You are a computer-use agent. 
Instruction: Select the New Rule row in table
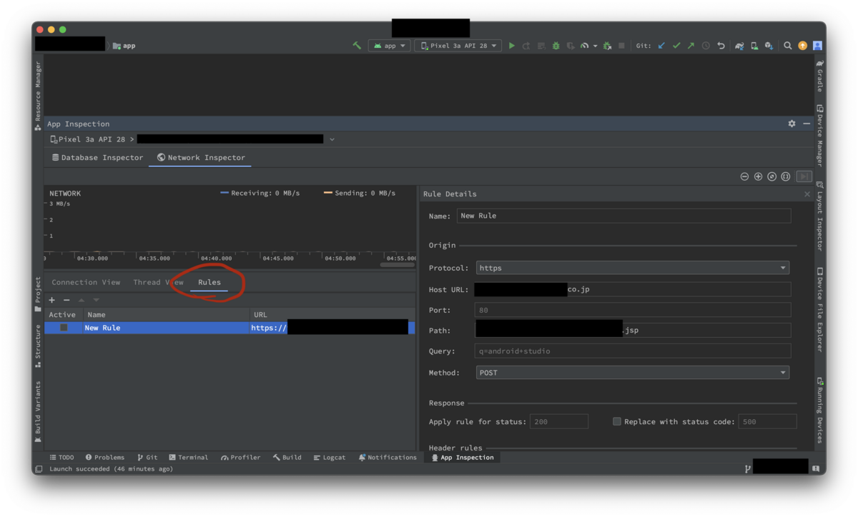[230, 328]
